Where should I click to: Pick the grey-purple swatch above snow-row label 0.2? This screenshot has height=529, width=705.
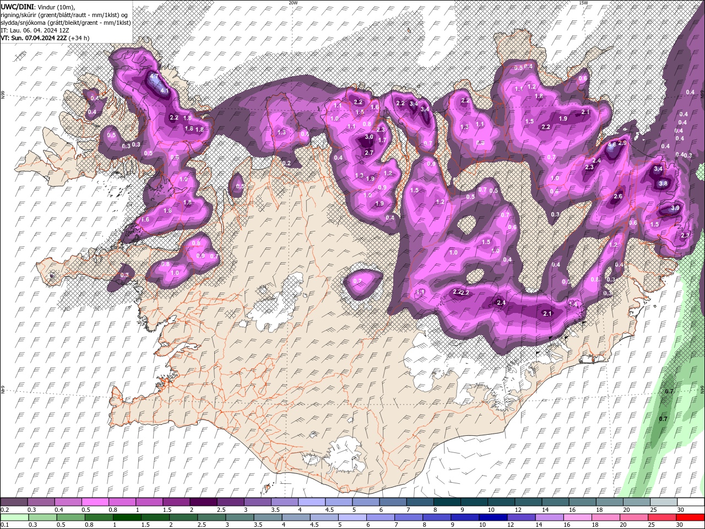pos(14,502)
